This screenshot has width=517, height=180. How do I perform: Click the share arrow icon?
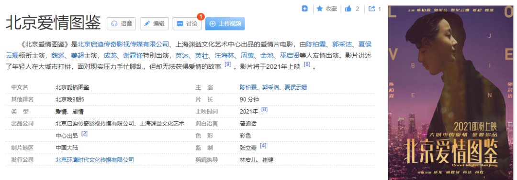372,9
